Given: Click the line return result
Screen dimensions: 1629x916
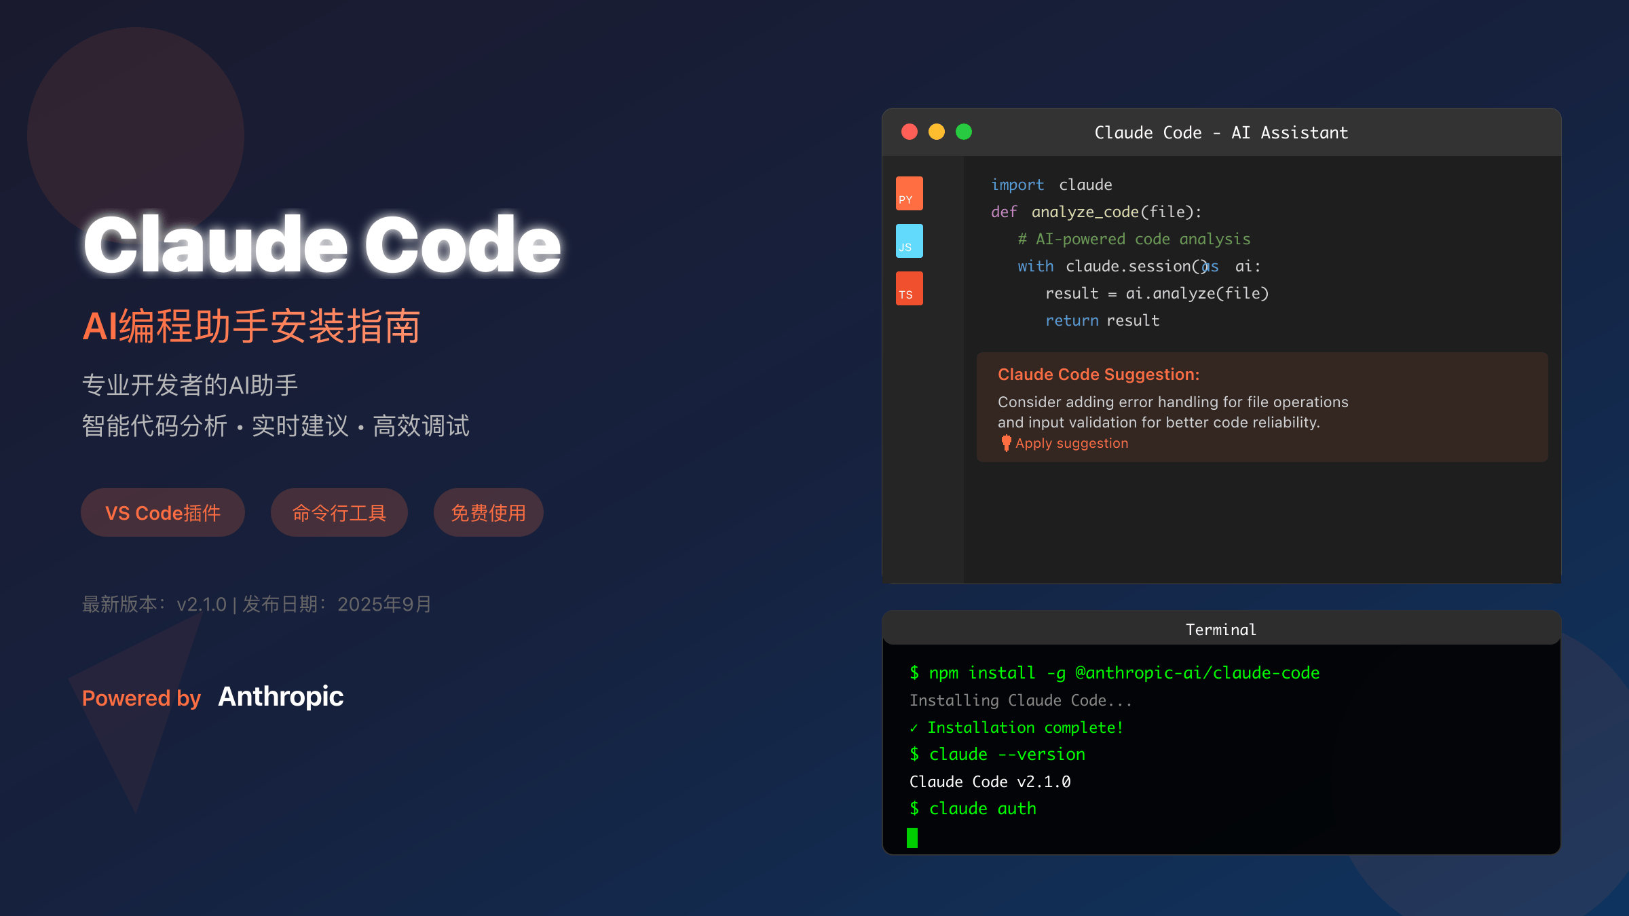Looking at the screenshot, I should [x=1102, y=320].
